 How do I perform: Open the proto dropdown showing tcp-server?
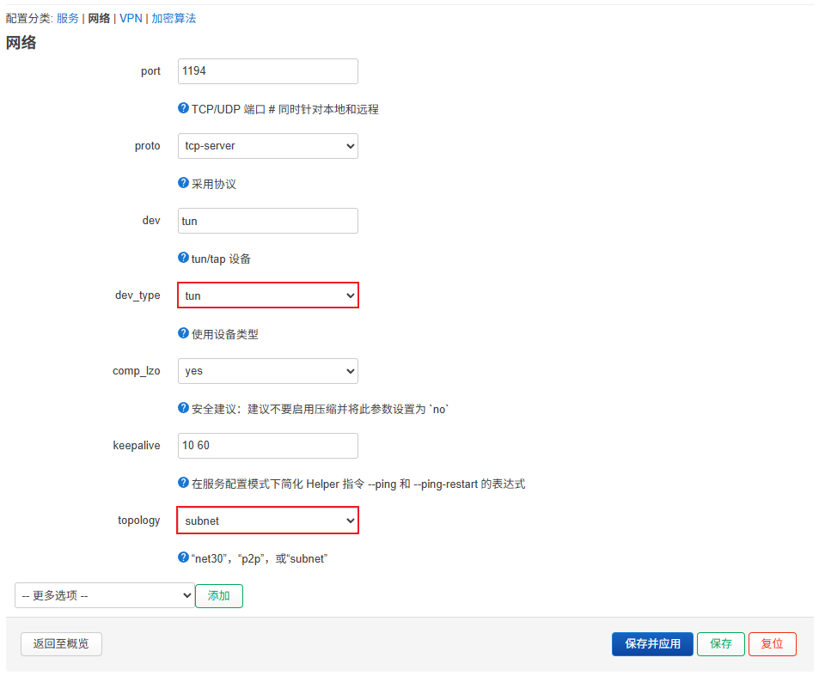(x=267, y=146)
